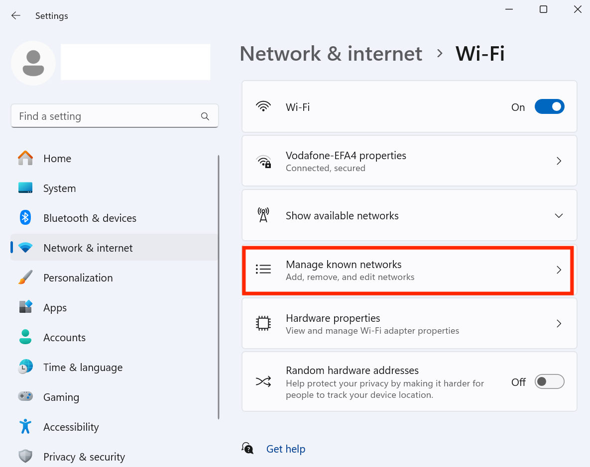Click the Accounts person icon

[x=25, y=337]
